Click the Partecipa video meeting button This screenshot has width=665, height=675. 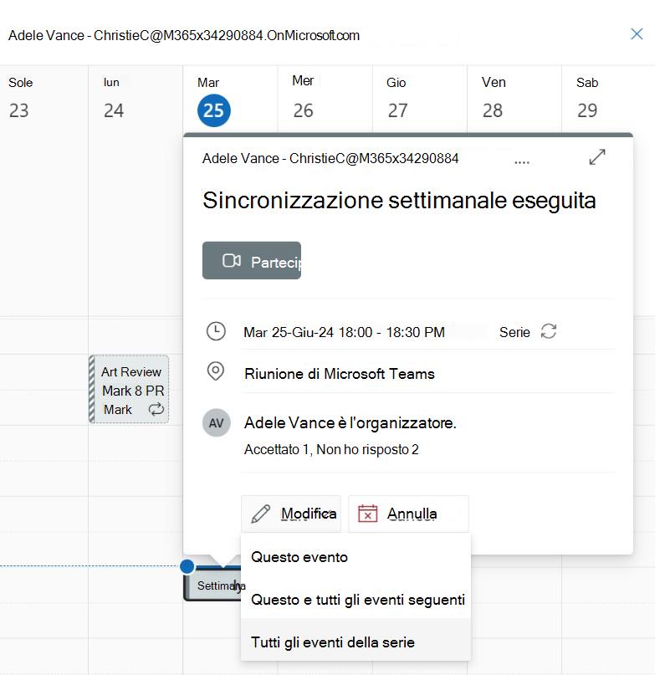pos(252,260)
